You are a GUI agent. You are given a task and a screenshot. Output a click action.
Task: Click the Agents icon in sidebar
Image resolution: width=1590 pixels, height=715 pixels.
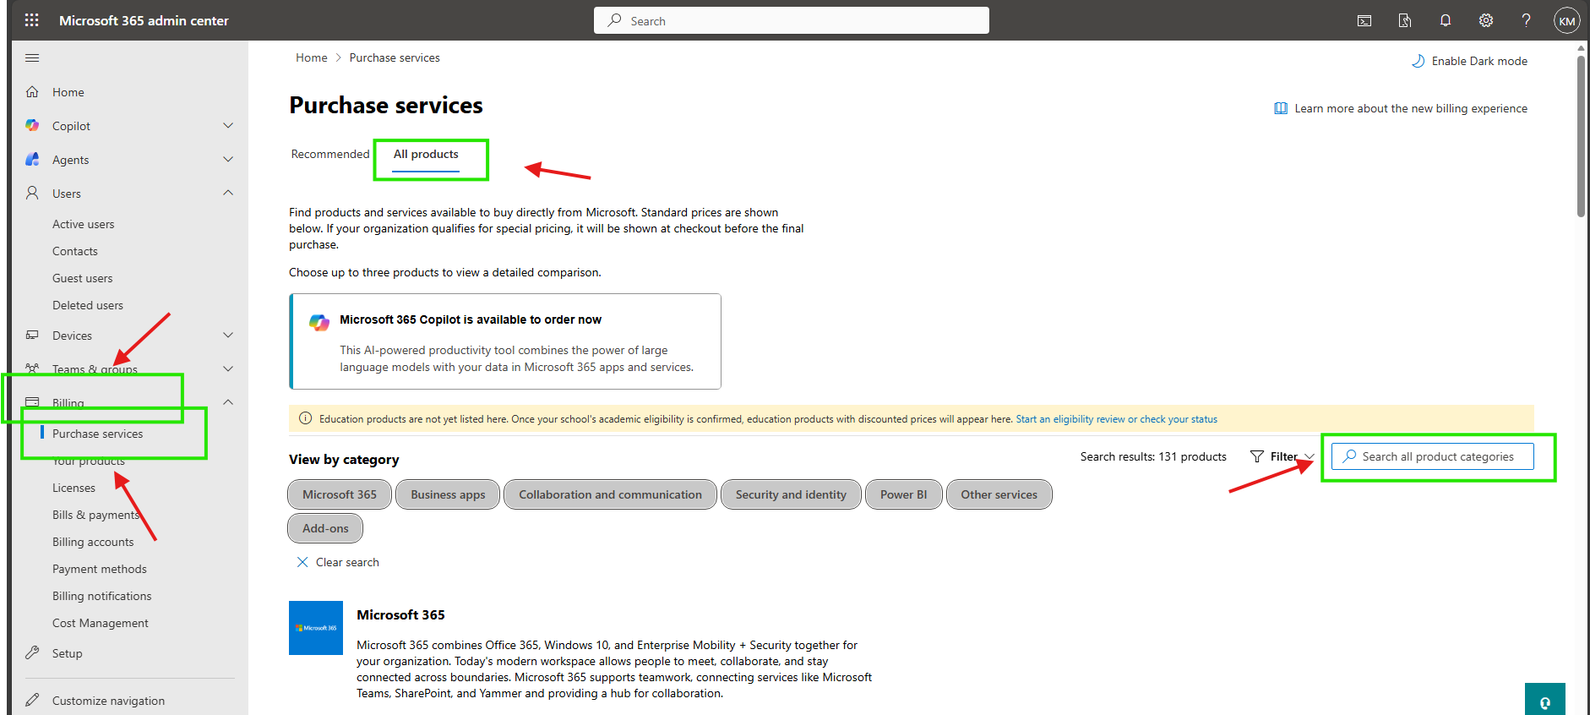click(32, 160)
